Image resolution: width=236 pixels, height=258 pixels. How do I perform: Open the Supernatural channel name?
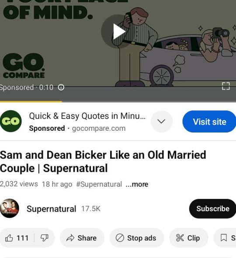click(x=51, y=209)
